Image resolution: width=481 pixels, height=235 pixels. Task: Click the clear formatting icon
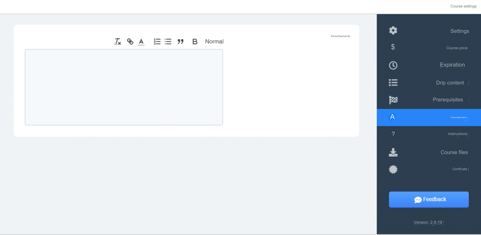(118, 42)
